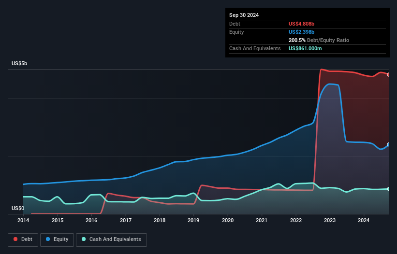Image resolution: width=397 pixels, height=254 pixels.
Task: Click the 2016 x-axis label
Action: (91, 220)
